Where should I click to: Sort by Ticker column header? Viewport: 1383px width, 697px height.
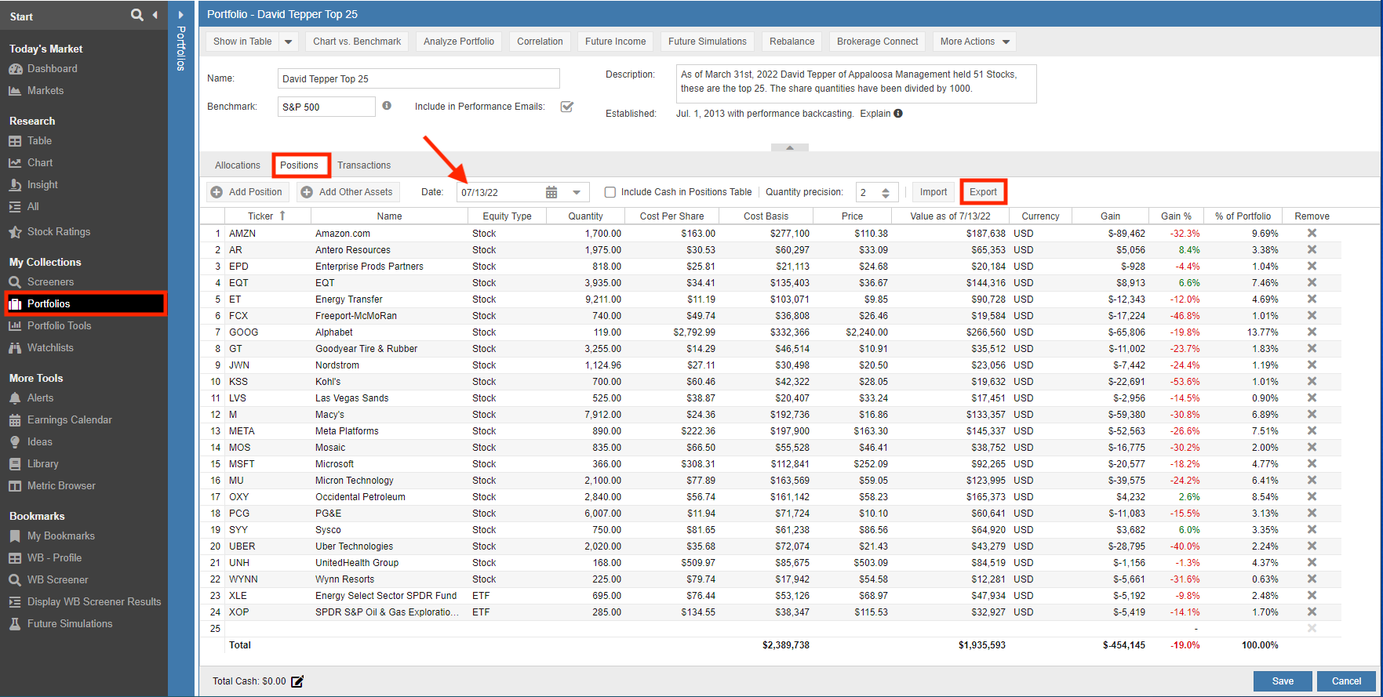(268, 216)
